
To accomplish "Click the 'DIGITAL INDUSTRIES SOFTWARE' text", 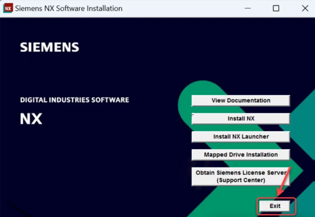I will (75, 100).
